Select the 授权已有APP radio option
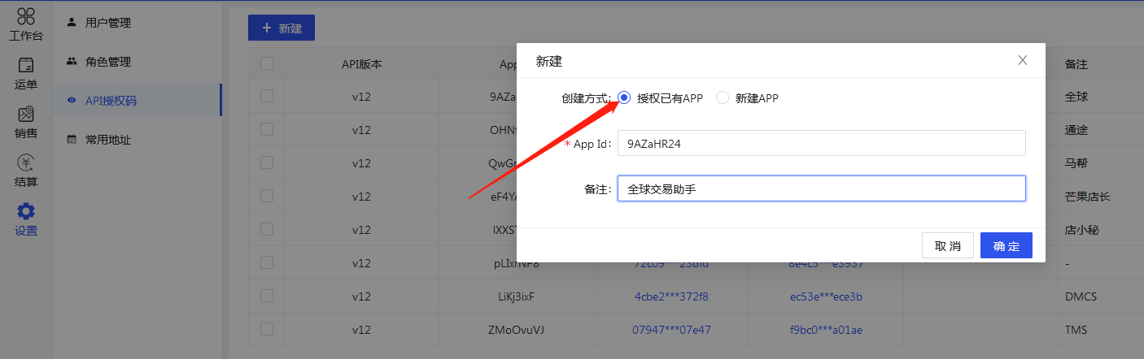1144x359 pixels. click(x=625, y=98)
